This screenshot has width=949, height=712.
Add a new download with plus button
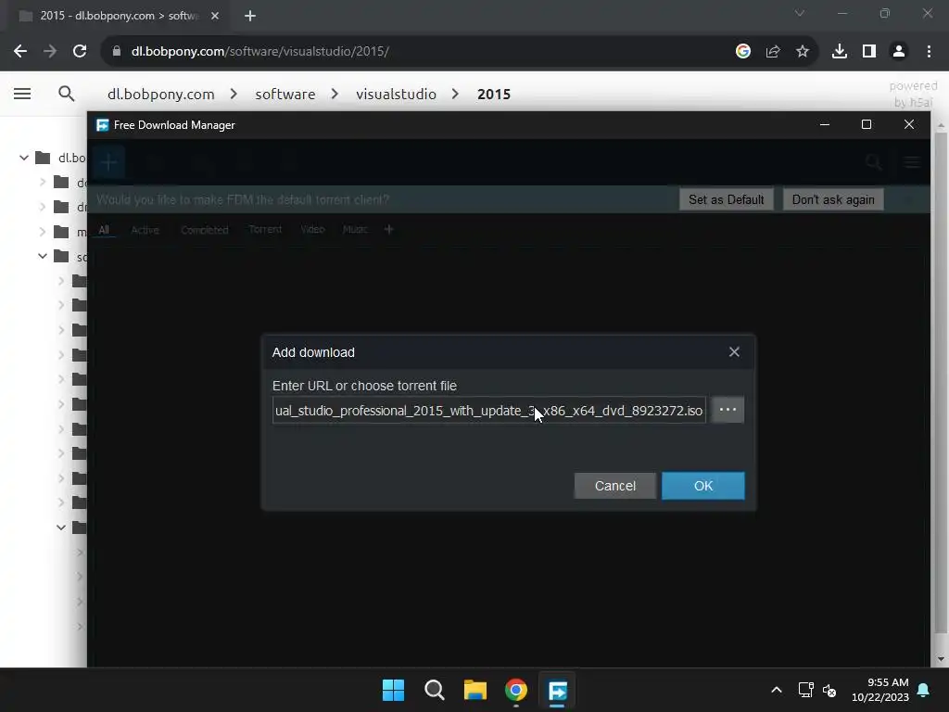coord(109,162)
